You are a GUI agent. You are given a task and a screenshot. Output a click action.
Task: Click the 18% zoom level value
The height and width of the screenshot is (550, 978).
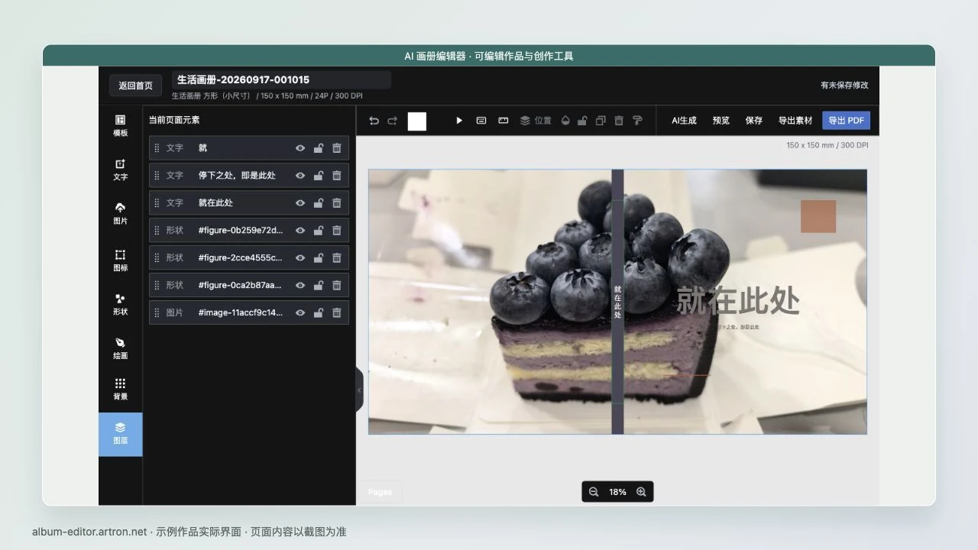pos(617,492)
